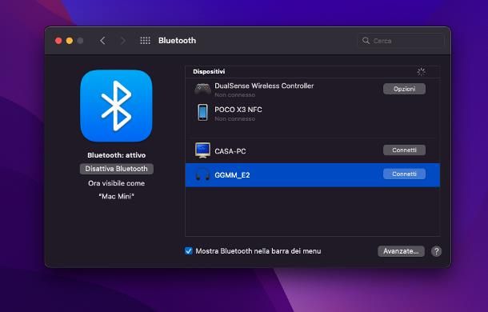Focus the Cerca search field

pyautogui.click(x=401, y=41)
